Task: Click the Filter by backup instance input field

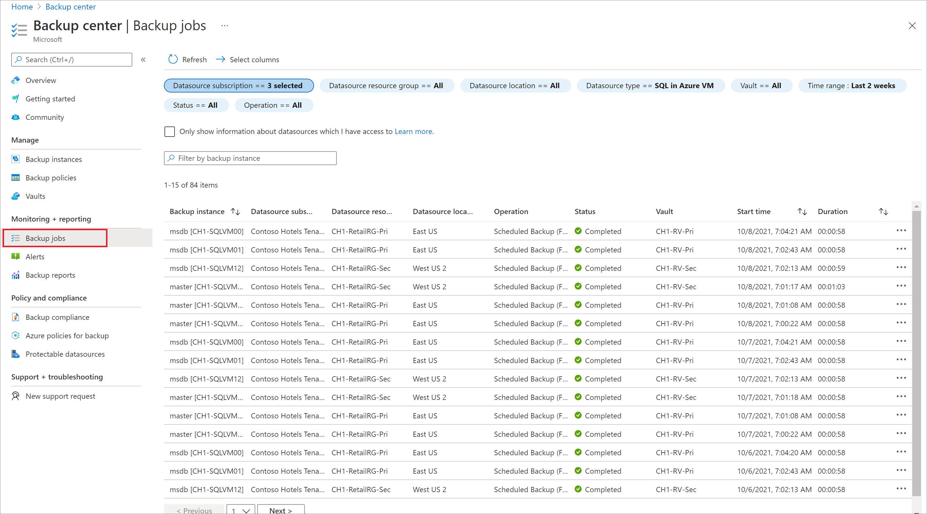Action: tap(251, 158)
